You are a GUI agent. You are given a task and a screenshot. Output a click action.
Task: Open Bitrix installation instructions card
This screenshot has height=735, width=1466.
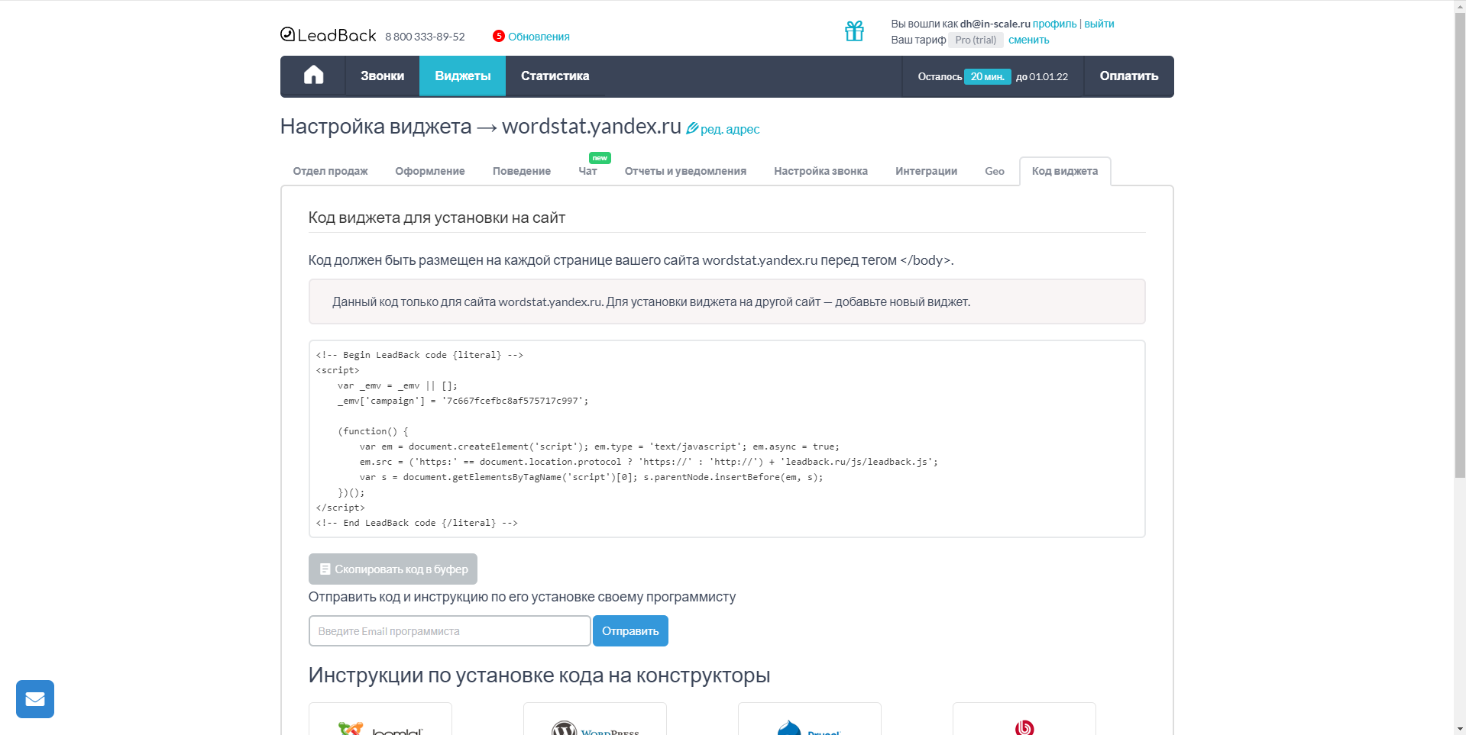[x=1024, y=719]
